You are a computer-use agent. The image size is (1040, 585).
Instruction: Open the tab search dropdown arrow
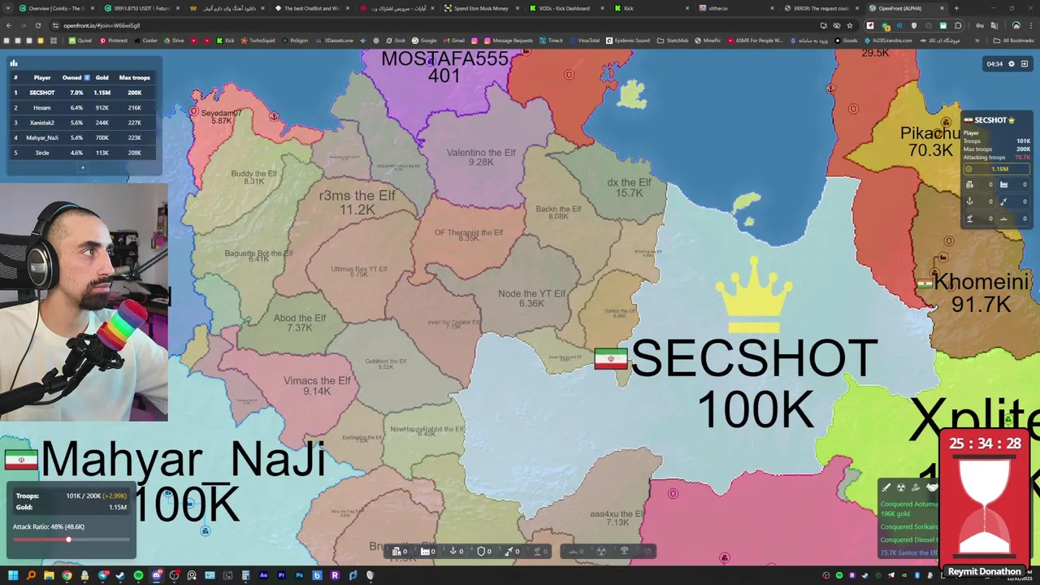pos(9,8)
